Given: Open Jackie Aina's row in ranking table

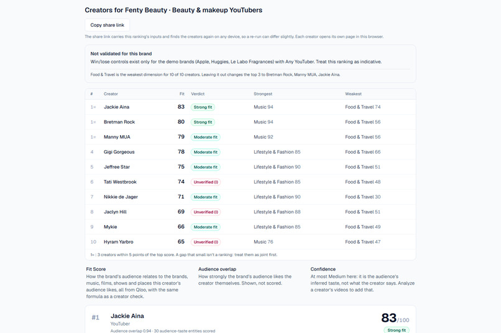Looking at the screenshot, I should tap(250, 107).
